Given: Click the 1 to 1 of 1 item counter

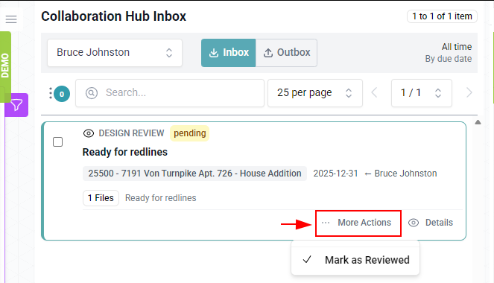Looking at the screenshot, I should [x=442, y=16].
